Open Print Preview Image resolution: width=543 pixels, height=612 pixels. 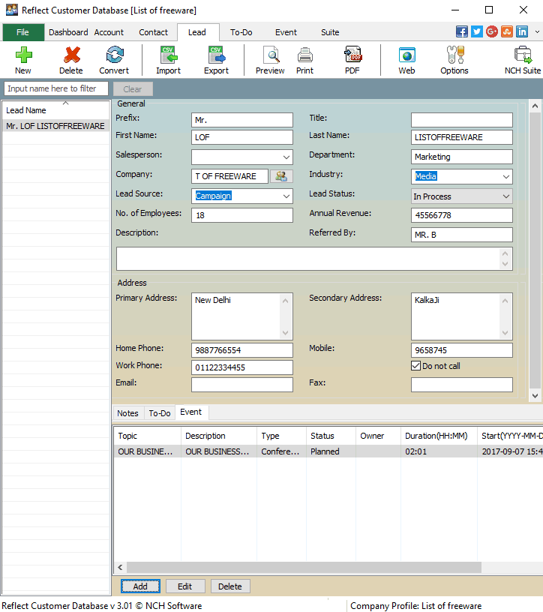click(x=271, y=55)
